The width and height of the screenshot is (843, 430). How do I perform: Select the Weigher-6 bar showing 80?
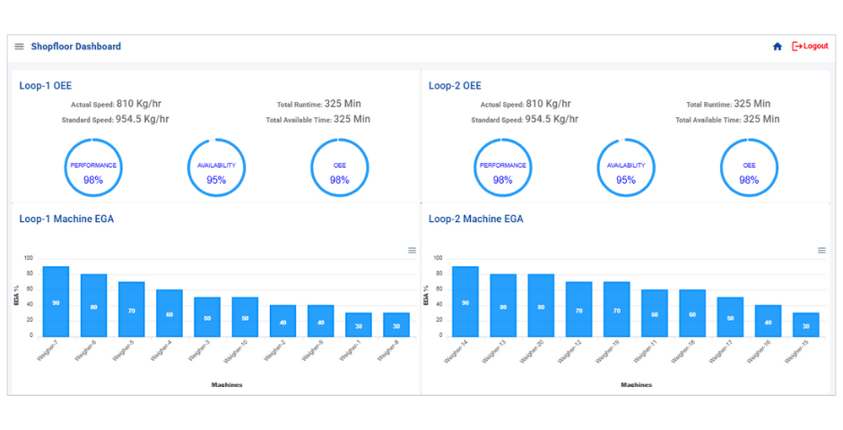coord(93,305)
